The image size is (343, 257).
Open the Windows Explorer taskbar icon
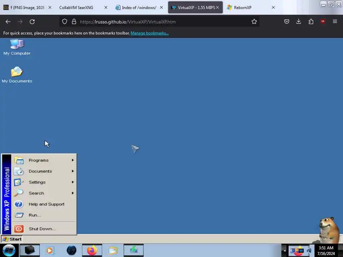113,250
